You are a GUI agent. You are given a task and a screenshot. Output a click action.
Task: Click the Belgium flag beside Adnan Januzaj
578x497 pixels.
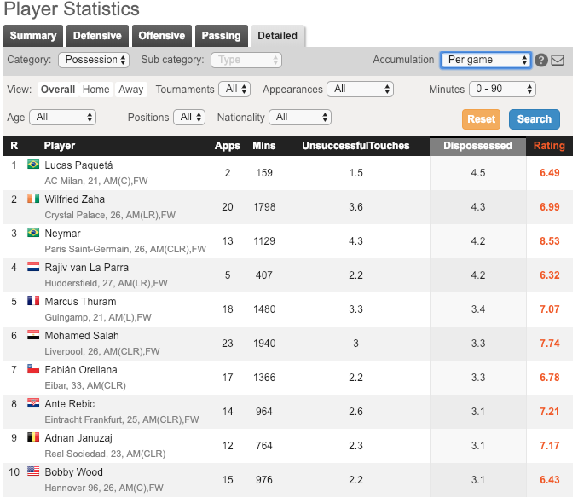[33, 437]
